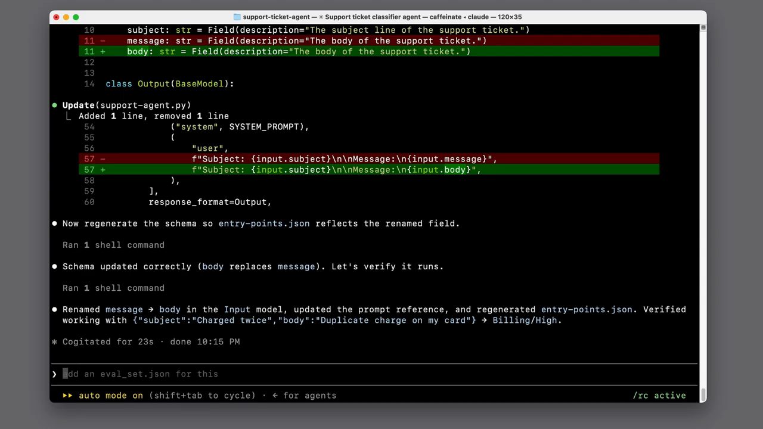Click the 'support-ticket-agent' folder name in title

277,17
